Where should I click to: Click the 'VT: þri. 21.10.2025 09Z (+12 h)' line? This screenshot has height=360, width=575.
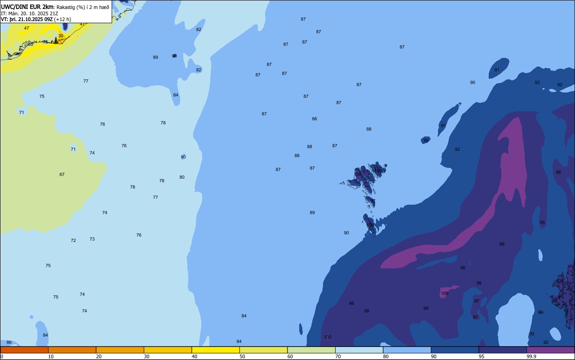[x=36, y=19]
